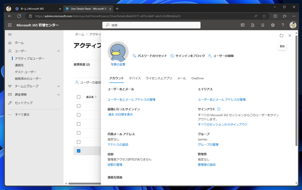
Task: Open settings gear in header
Action: point(273,25)
